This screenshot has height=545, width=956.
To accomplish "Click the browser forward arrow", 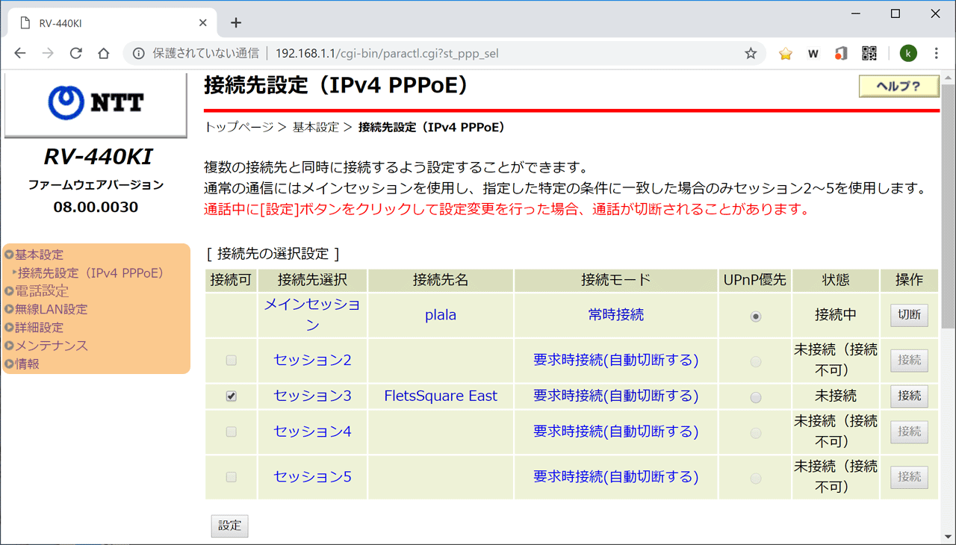I will click(x=48, y=54).
